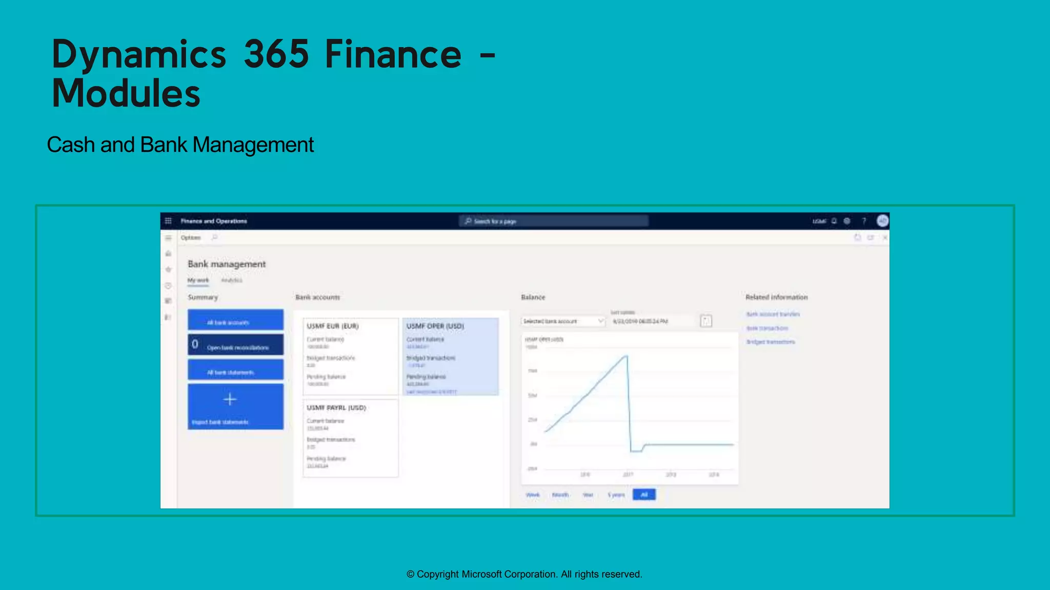This screenshot has height=590, width=1050.
Task: Open notifications bell icon
Action: (x=834, y=221)
